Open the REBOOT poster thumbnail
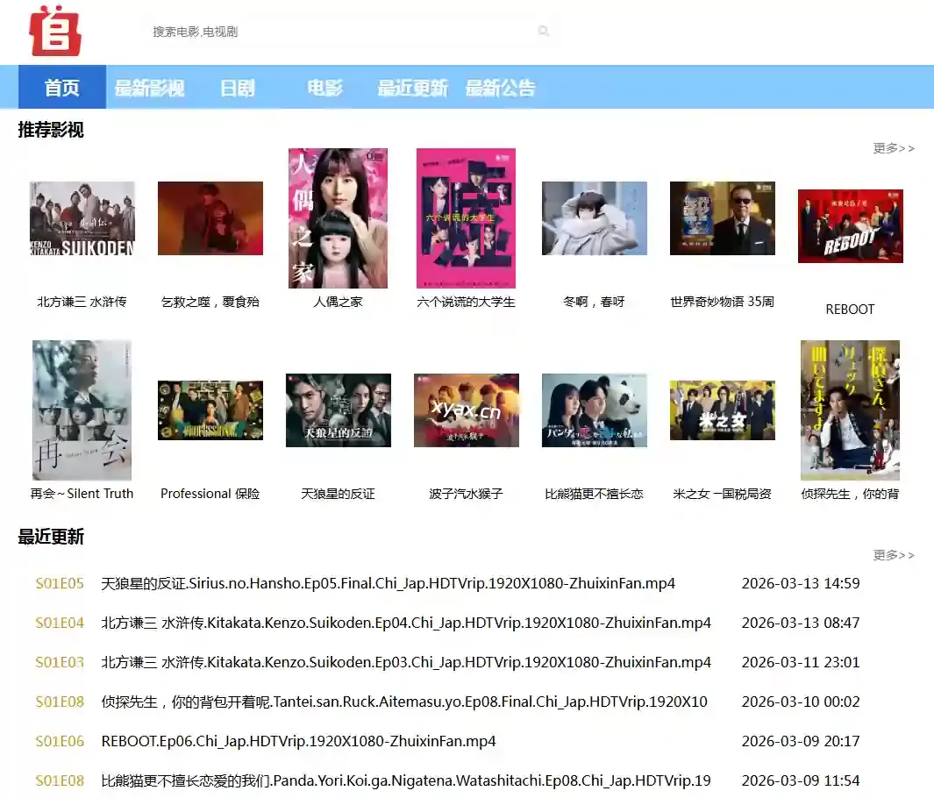This screenshot has height=798, width=934. 850,225
